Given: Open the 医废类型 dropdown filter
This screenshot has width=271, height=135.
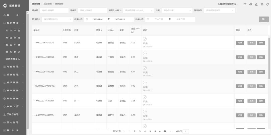Looking at the screenshot, I should pos(220,10).
